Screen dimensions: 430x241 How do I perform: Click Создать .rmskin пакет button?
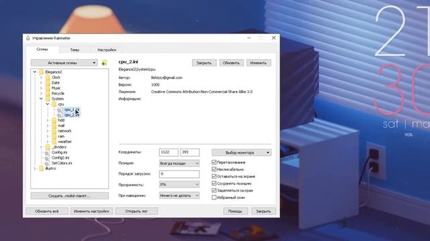70,195
